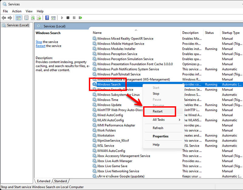Screen dimensions: 243x190
Task: Click the Export List toolbar icon
Action: pos(39,18)
